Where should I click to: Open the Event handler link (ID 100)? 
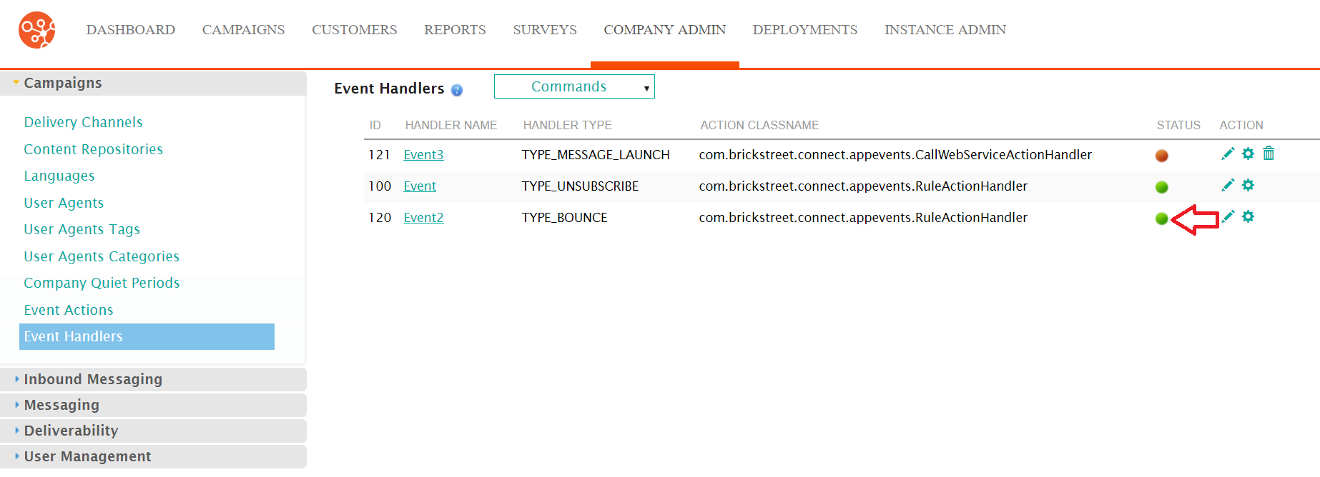point(420,186)
